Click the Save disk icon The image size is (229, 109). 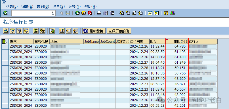tap(68, 13)
